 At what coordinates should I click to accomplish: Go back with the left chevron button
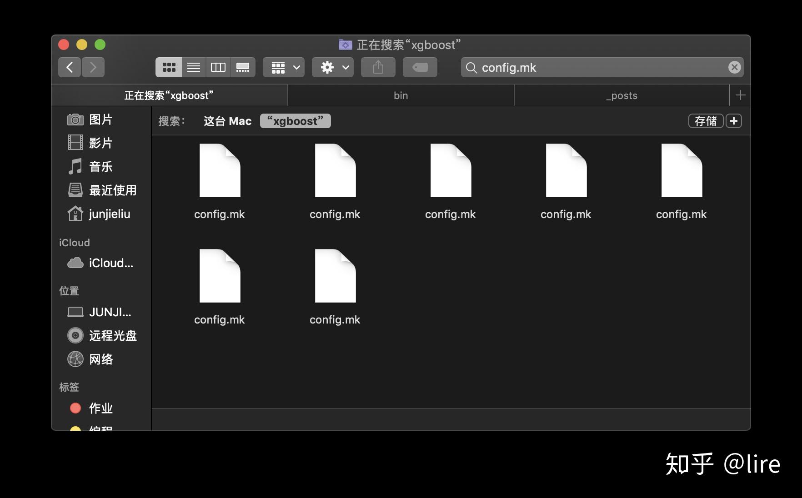[70, 67]
